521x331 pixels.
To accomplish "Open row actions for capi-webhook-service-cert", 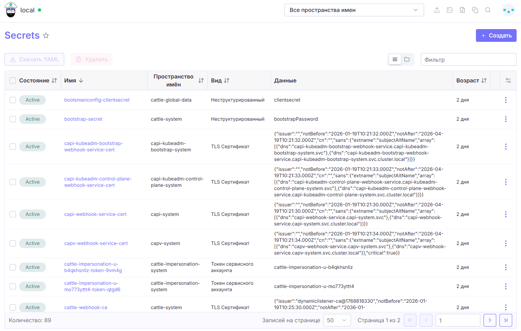I will [x=506, y=214].
